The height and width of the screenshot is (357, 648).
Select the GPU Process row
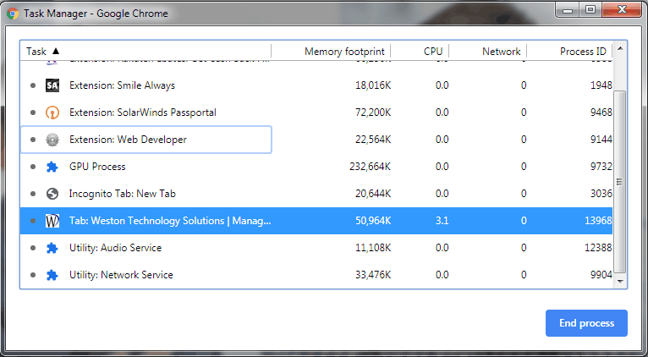(316, 167)
